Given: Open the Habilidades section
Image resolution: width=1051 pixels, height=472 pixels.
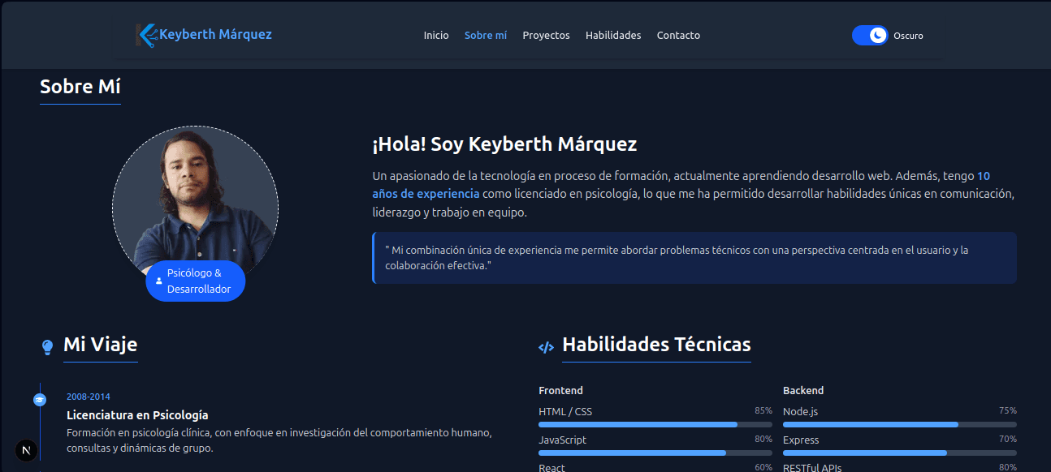Looking at the screenshot, I should coord(613,36).
